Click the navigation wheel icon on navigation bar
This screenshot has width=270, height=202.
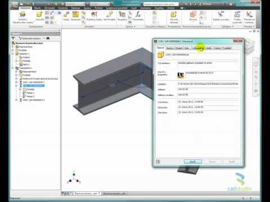(x=256, y=65)
